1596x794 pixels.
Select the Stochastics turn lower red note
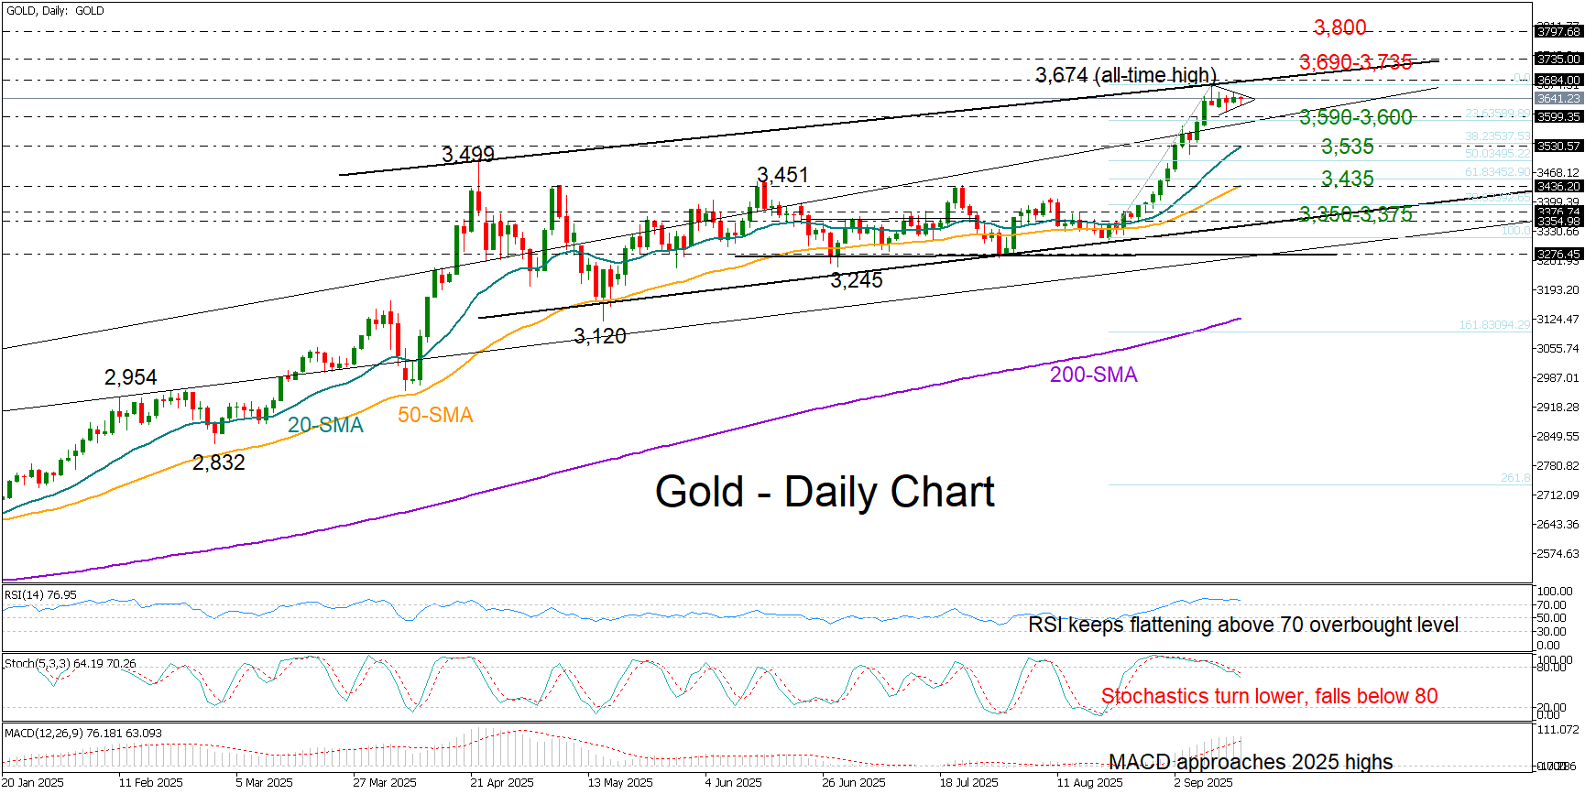1269,696
